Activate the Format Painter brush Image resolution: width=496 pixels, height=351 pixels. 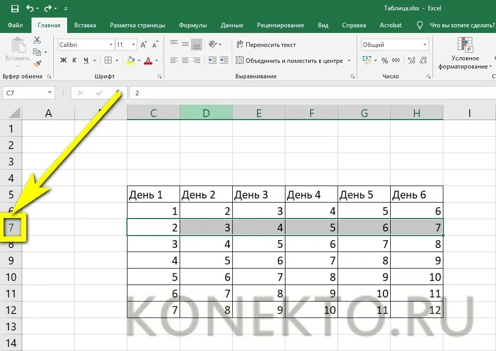pos(37,64)
